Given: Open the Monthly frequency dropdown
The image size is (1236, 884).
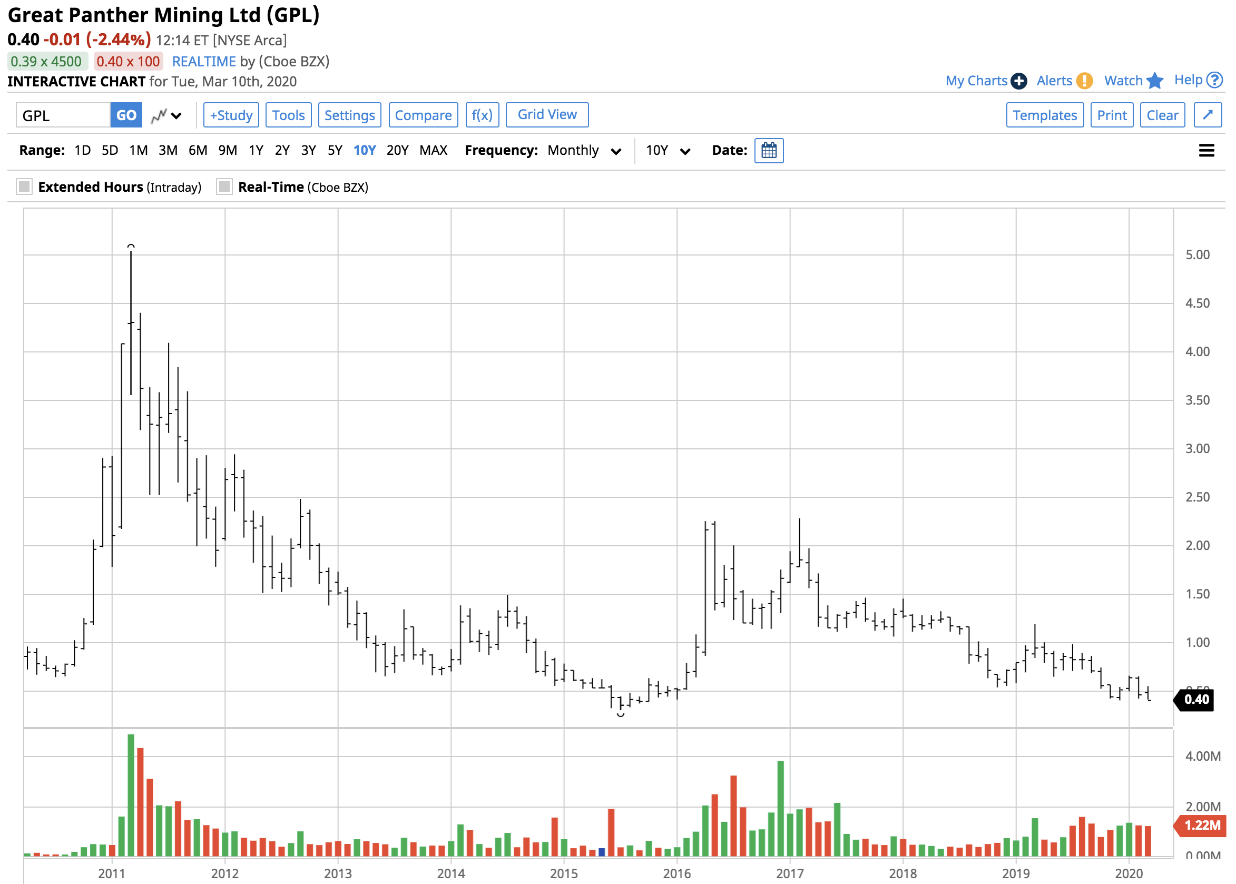Looking at the screenshot, I should (x=584, y=151).
